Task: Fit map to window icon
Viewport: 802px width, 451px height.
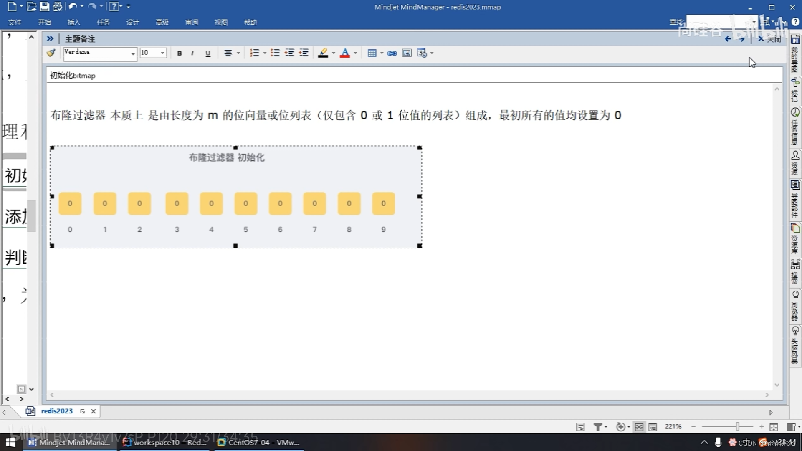Action: pos(774,427)
